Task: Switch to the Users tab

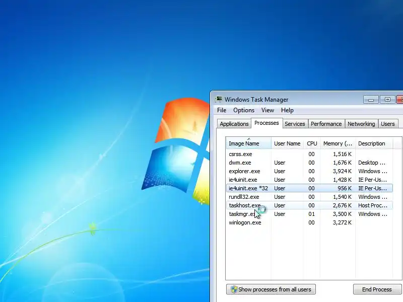Action: pyautogui.click(x=387, y=124)
